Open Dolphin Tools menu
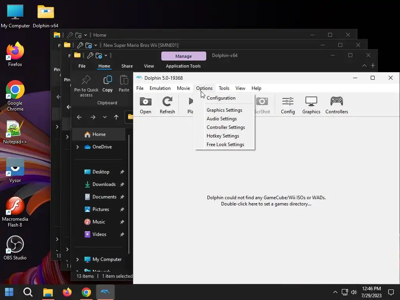 click(x=224, y=88)
